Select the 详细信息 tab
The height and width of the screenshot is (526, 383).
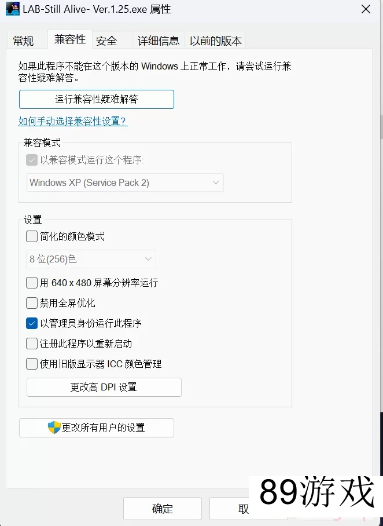click(x=158, y=41)
